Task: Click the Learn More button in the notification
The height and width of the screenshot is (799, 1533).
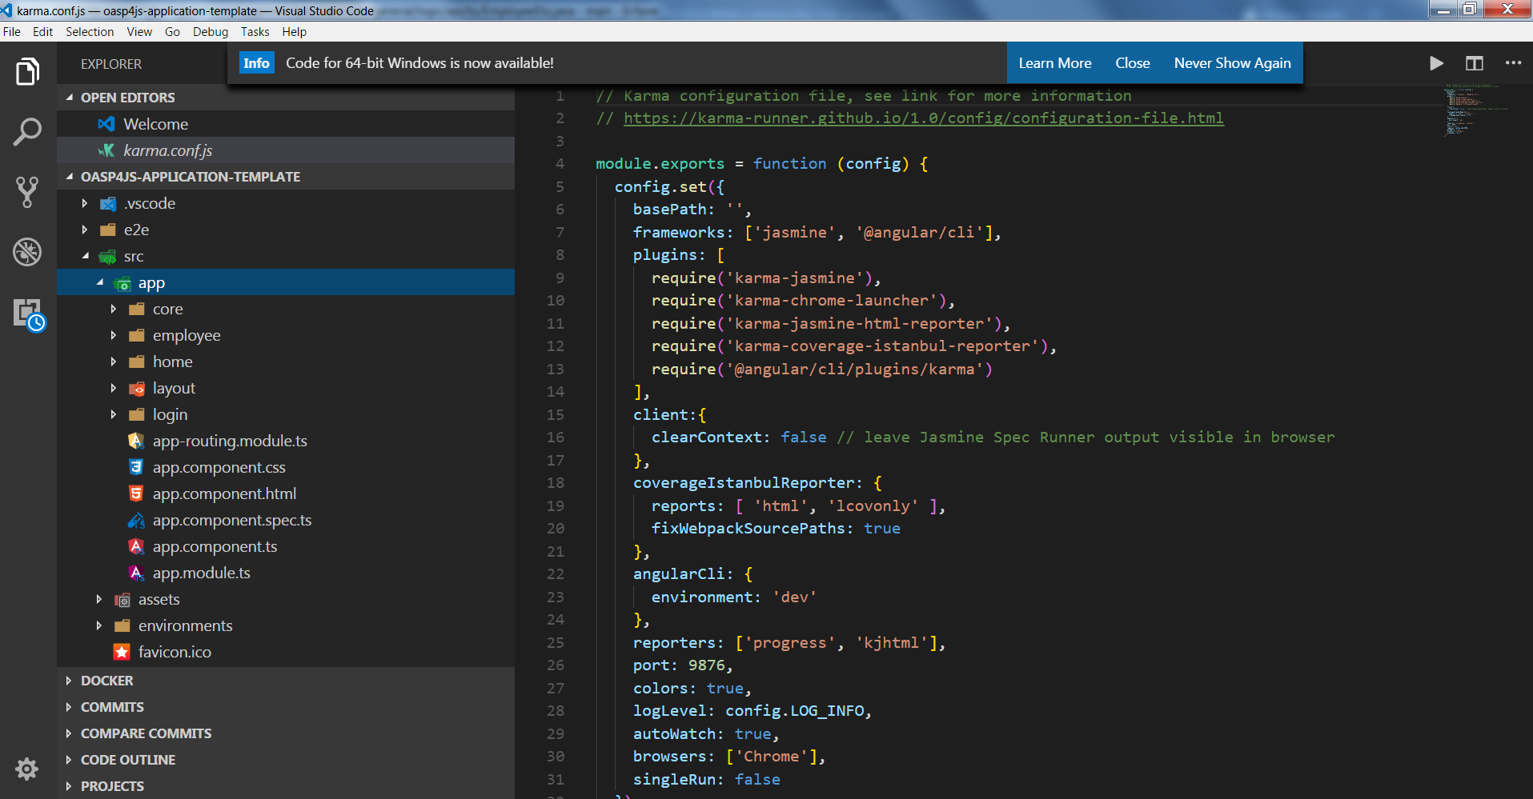Action: 1055,63
